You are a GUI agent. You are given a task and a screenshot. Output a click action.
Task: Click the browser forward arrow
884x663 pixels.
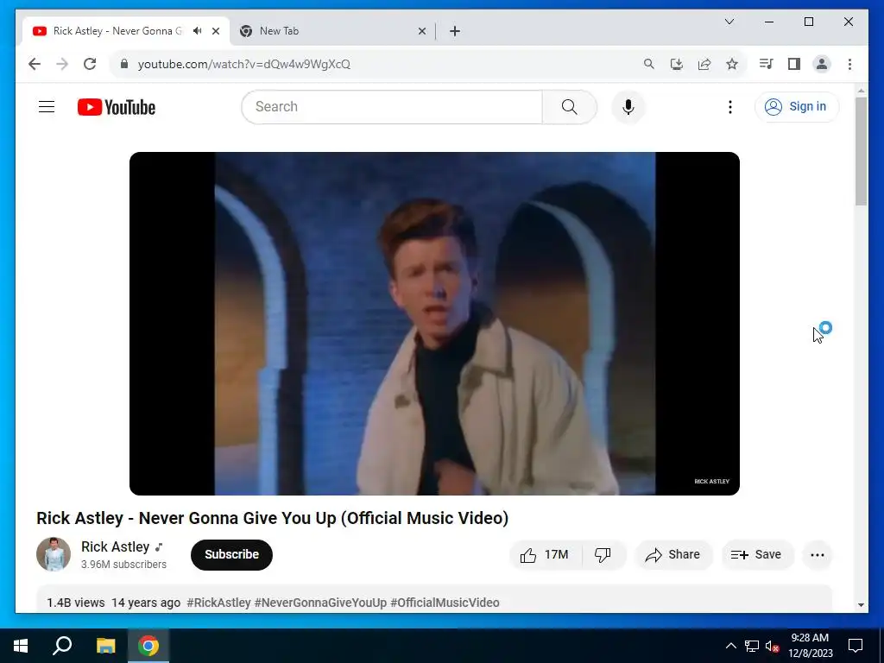pos(62,64)
